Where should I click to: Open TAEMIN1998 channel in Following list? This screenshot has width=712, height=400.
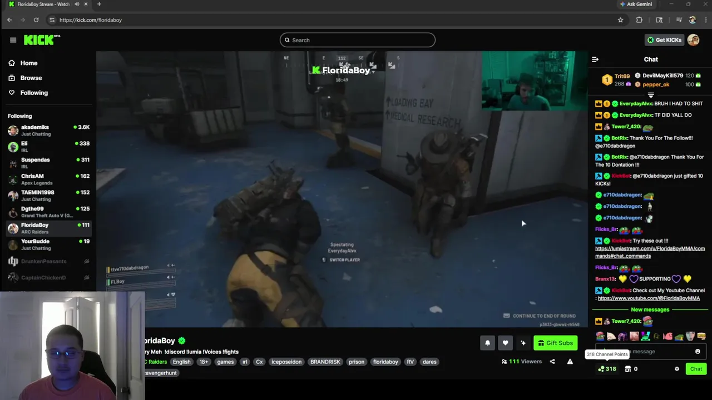(x=48, y=196)
